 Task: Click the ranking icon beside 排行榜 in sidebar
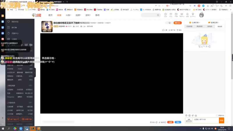[x=8, y=27]
